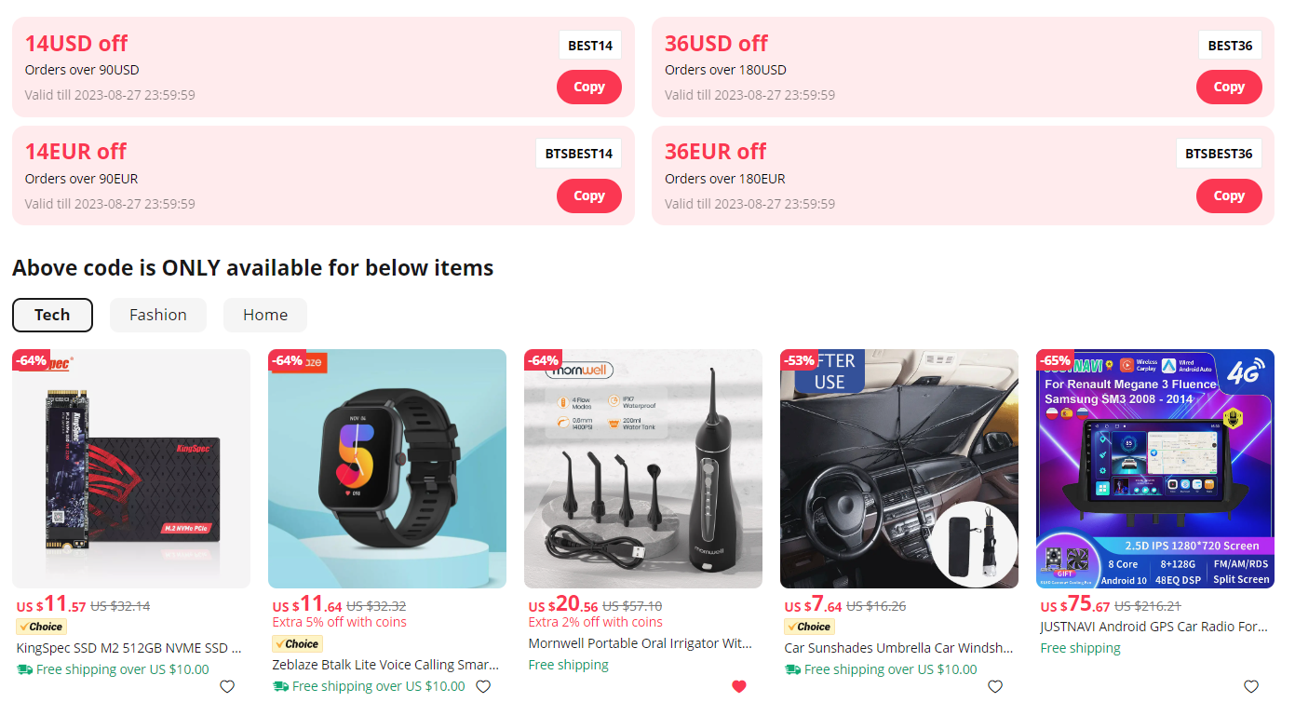This screenshot has height=702, width=1295.
Task: Click heart icon under Zeblaze smartwatch
Action: 483,687
